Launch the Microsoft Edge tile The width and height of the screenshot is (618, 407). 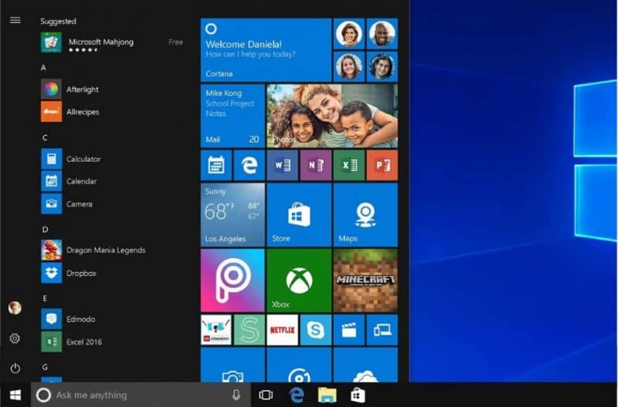pos(249,165)
